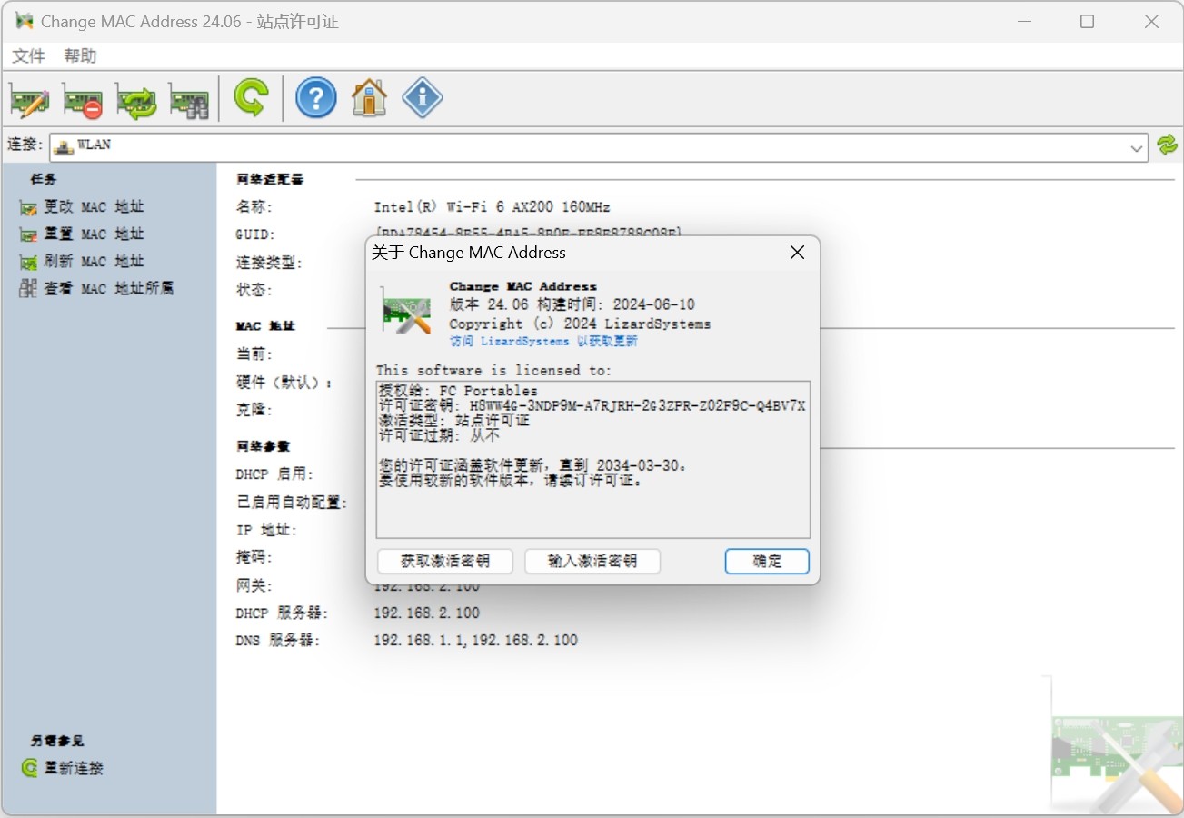Click 访问 LizardSystems 以获取更新 link
1184x818 pixels.
click(543, 341)
